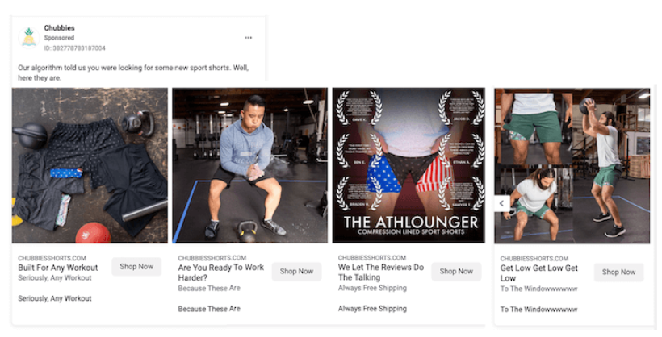Click the headline "Built For Any Workout"

(58, 268)
